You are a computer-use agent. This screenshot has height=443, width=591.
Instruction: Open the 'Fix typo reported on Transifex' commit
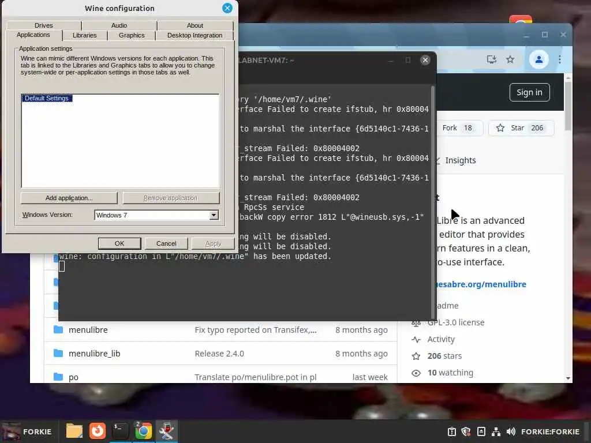(x=256, y=330)
